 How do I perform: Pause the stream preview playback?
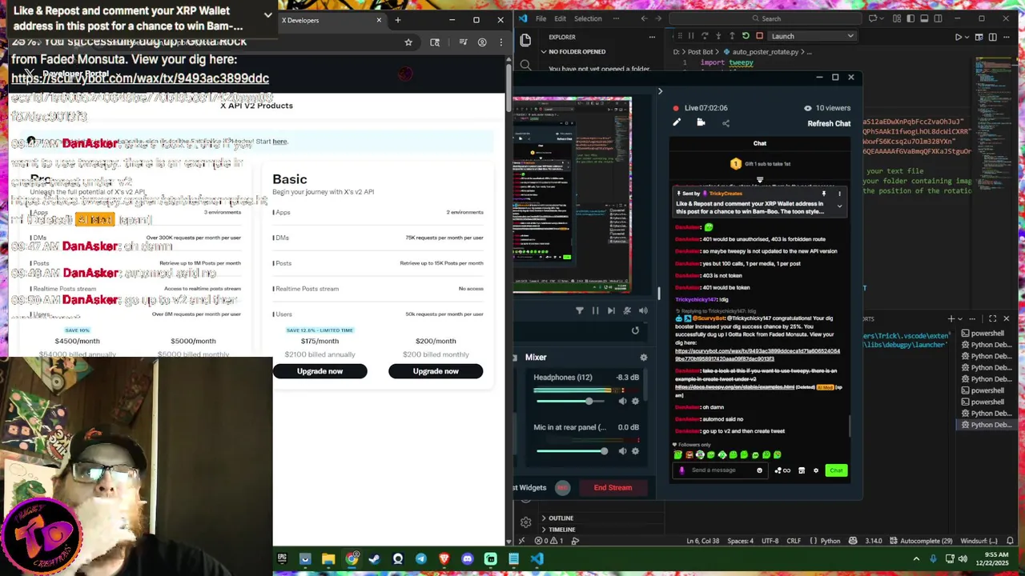coord(595,310)
